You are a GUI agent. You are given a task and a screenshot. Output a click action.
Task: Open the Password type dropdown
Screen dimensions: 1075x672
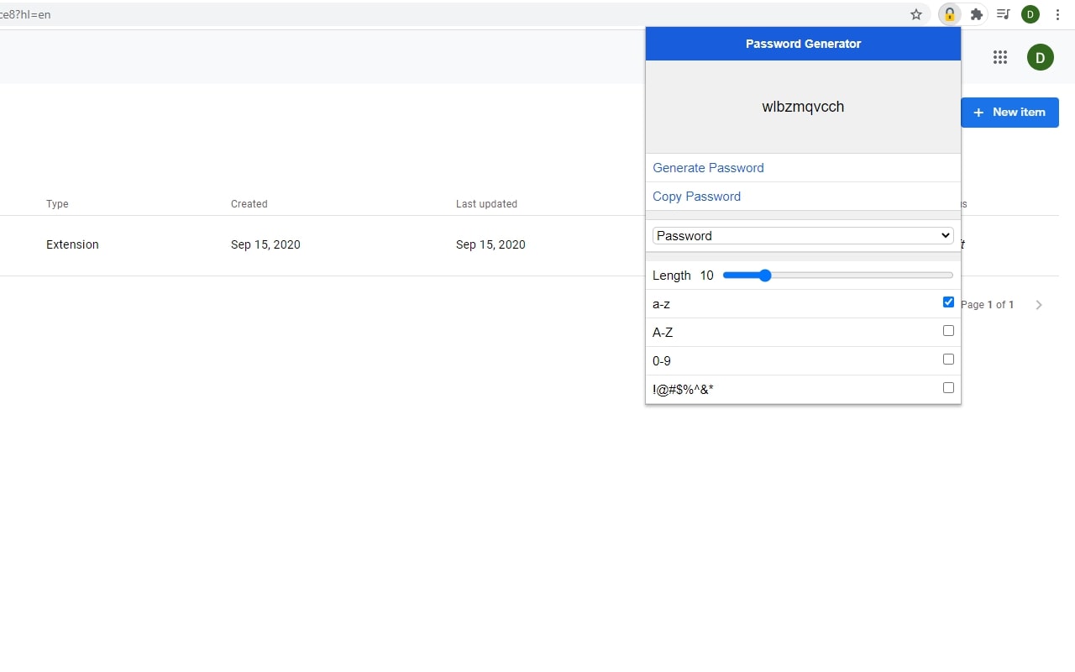click(x=803, y=236)
